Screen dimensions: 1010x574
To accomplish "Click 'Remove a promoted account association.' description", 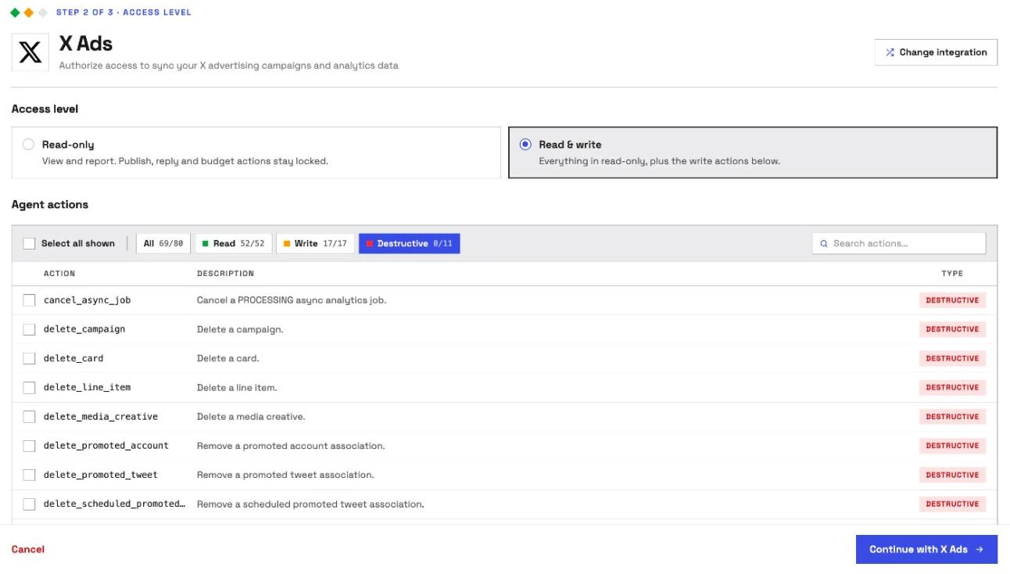I will point(291,446).
